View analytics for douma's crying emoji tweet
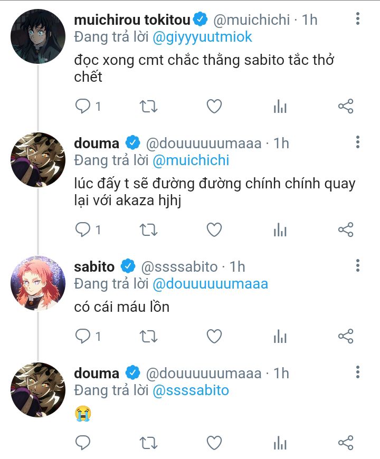Image resolution: width=380 pixels, height=459 pixels. point(280,442)
